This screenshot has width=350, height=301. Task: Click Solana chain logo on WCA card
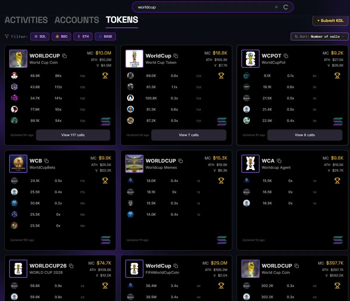338,240
